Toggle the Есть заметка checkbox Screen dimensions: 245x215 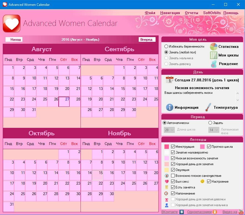coord(173,187)
